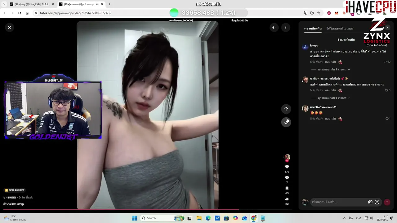Reply to user1621963563831's comment
Viewport: 397px width, 223px height.
click(330, 119)
